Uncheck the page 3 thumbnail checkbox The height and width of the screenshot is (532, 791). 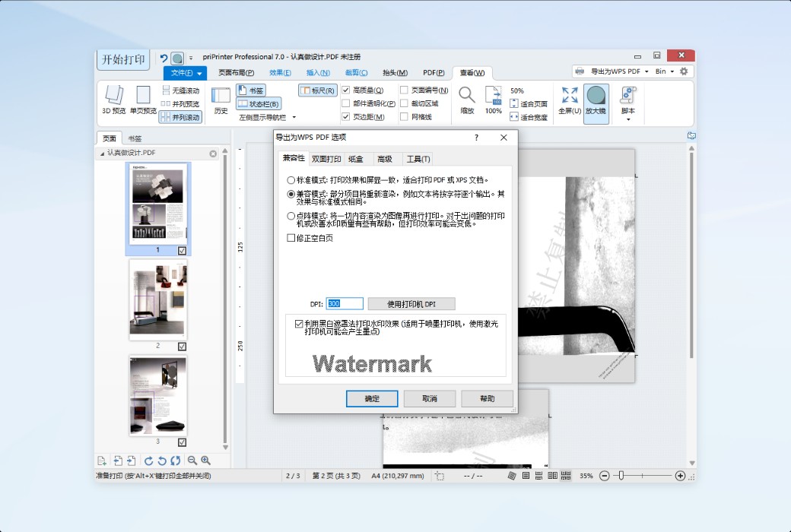[x=182, y=442]
